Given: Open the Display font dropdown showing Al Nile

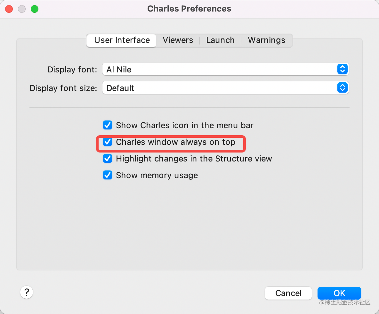Looking at the screenshot, I should (x=221, y=69).
